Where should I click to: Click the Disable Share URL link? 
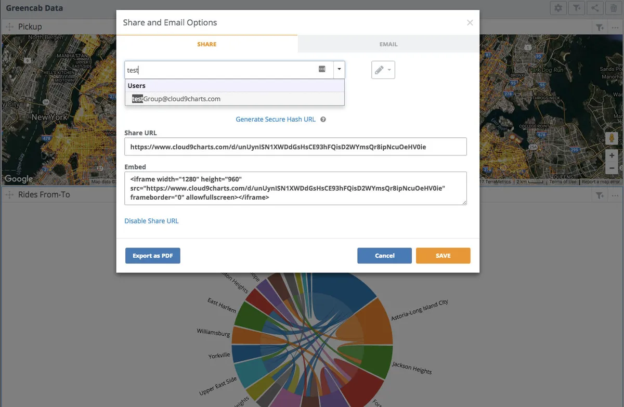(151, 221)
